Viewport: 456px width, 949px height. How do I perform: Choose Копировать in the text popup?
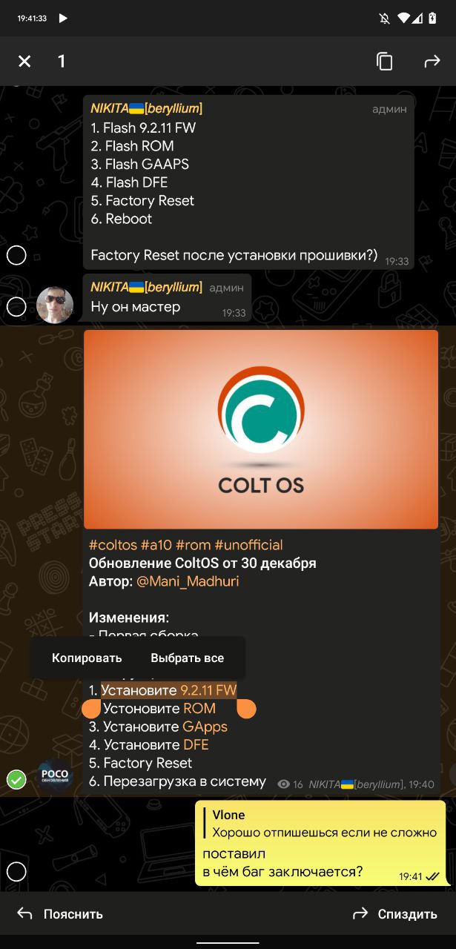pyautogui.click(x=87, y=658)
